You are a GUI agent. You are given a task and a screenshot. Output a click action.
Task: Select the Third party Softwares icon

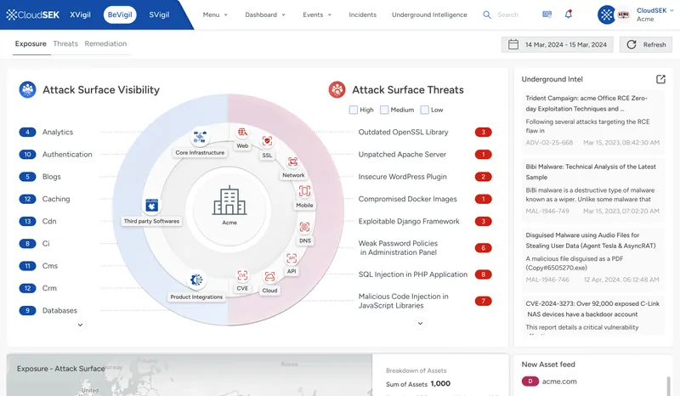[152, 205]
